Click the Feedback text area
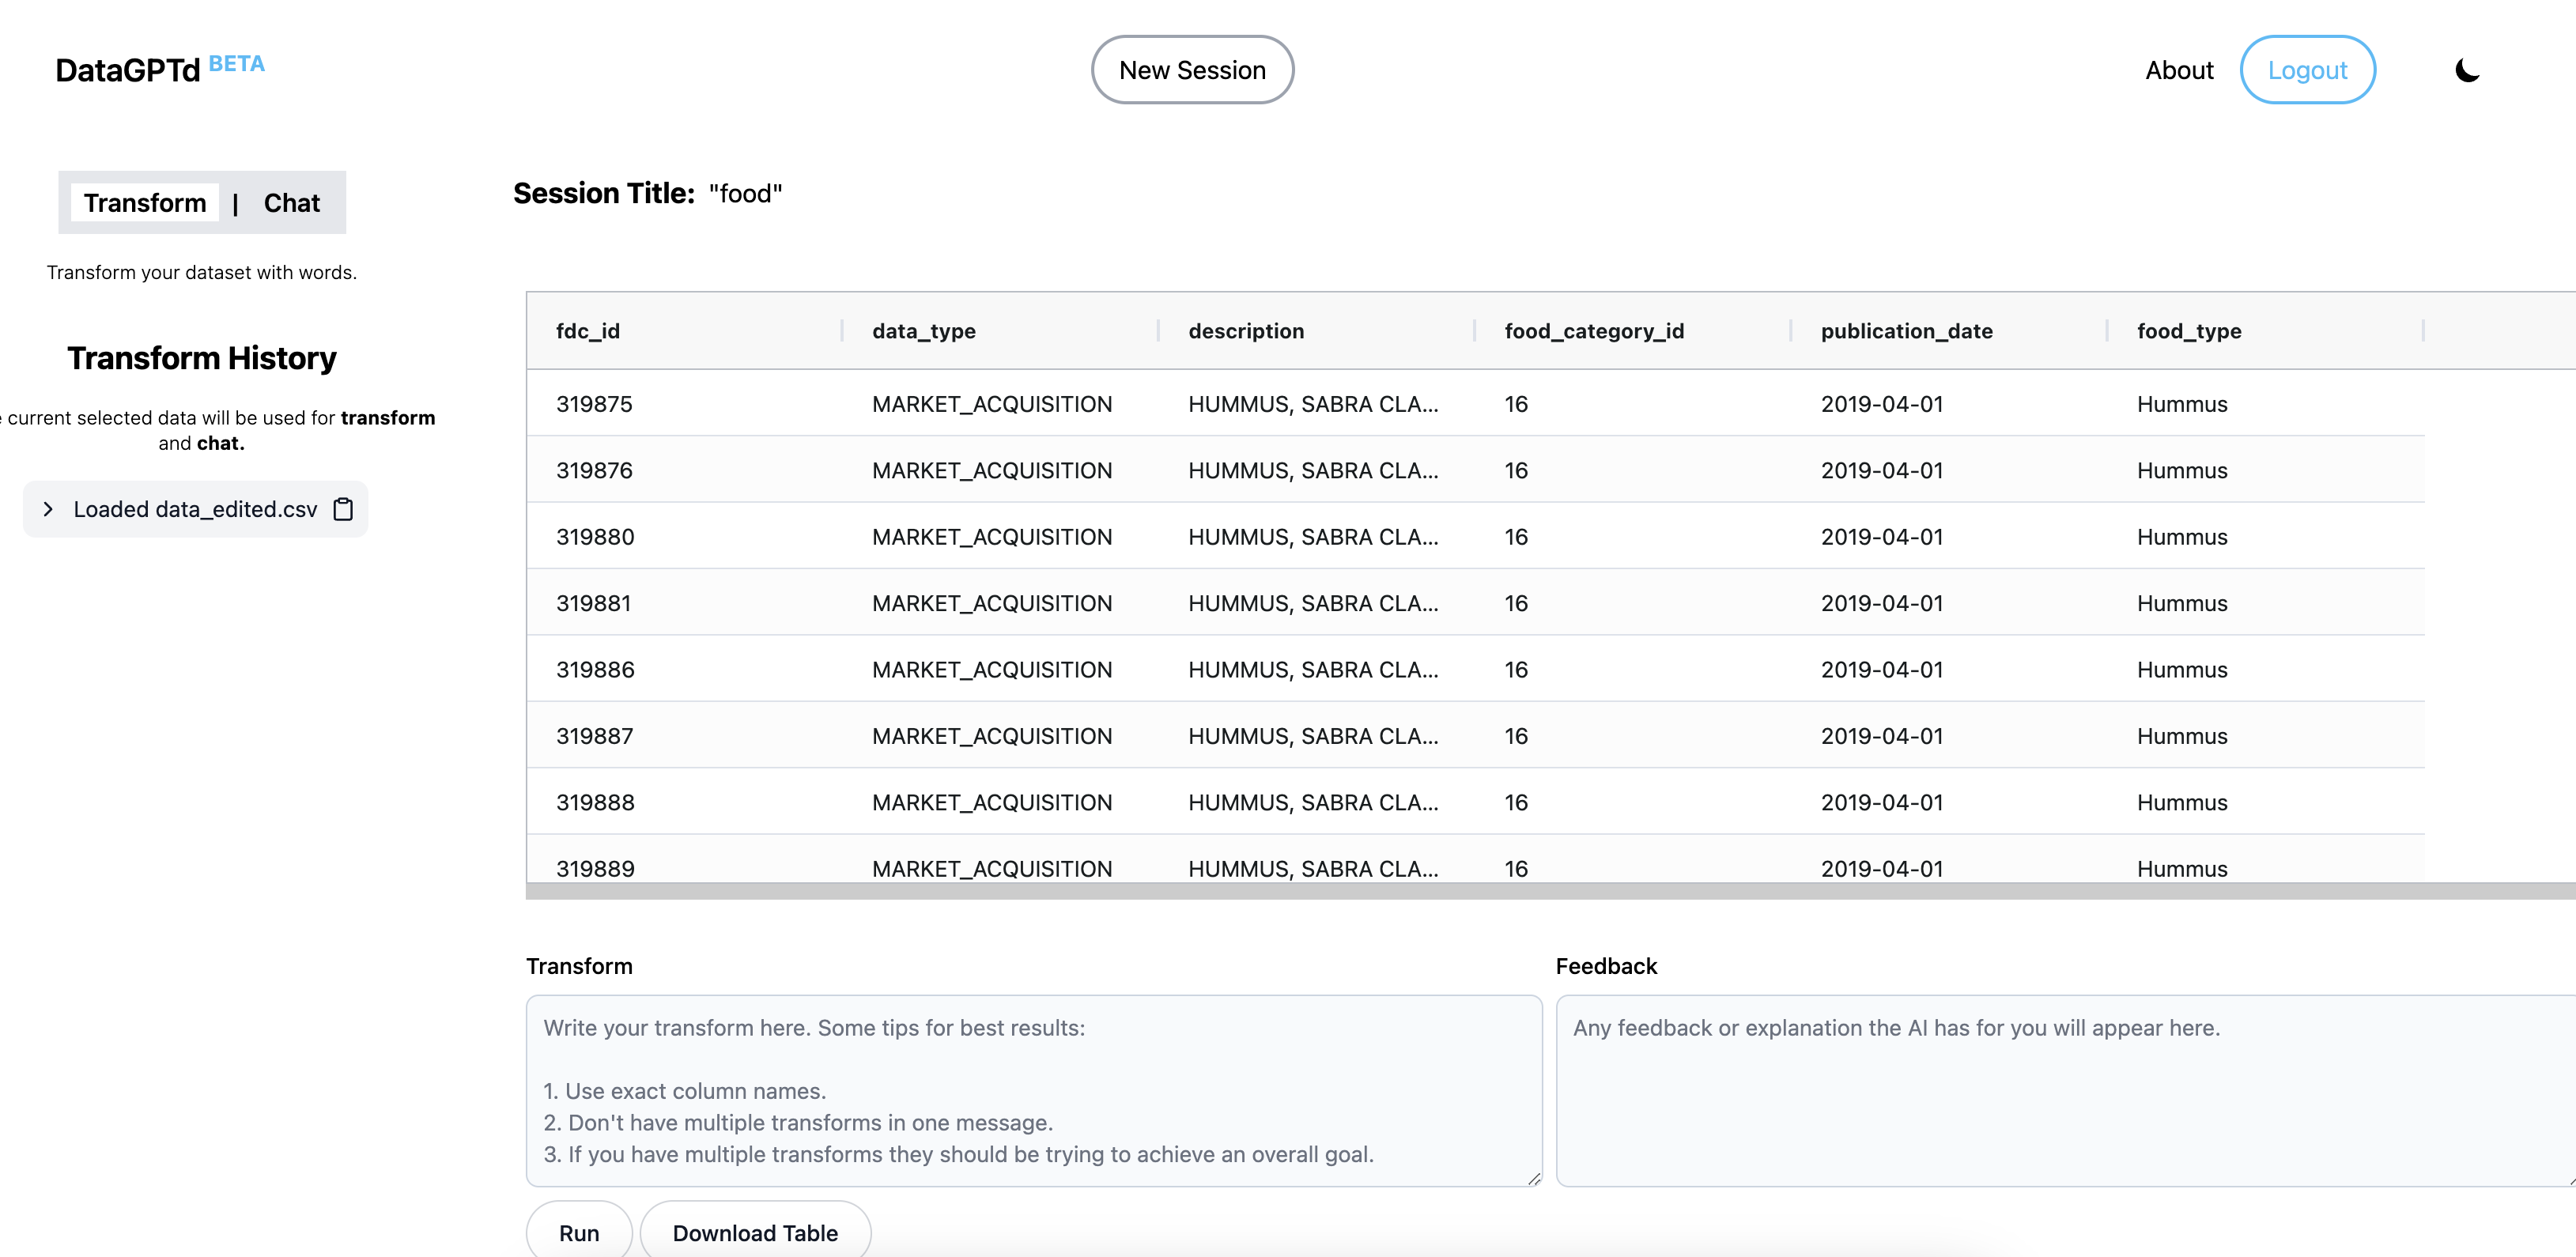The width and height of the screenshot is (2576, 1257). 2064,1090
